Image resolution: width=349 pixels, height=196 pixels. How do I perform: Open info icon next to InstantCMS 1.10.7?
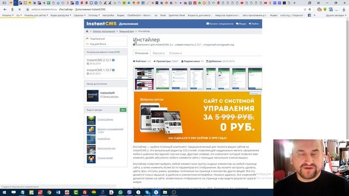pyautogui.click(x=113, y=70)
